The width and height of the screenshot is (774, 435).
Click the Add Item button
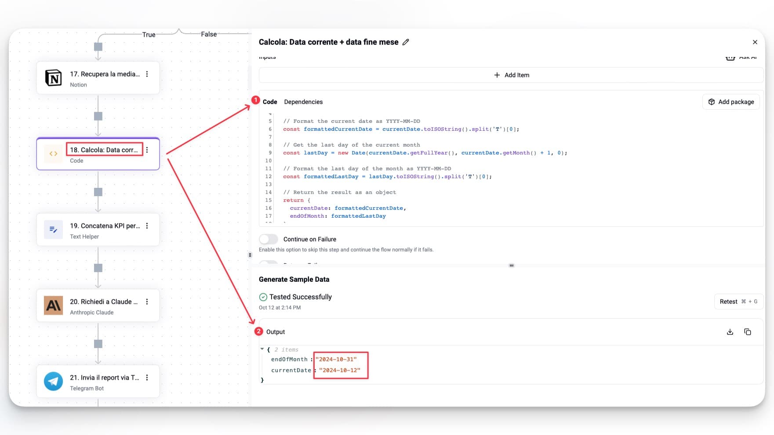(511, 75)
